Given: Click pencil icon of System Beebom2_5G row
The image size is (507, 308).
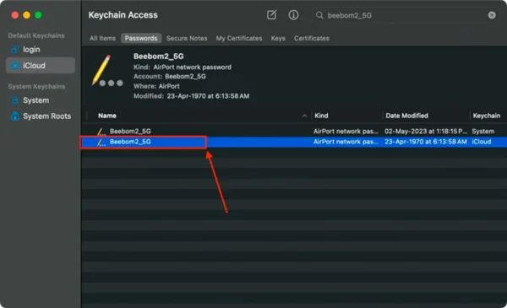Looking at the screenshot, I should pos(101,132).
